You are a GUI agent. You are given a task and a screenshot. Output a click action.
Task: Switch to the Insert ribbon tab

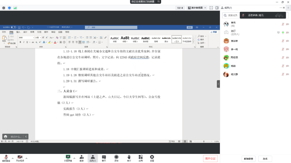click(x=18, y=32)
